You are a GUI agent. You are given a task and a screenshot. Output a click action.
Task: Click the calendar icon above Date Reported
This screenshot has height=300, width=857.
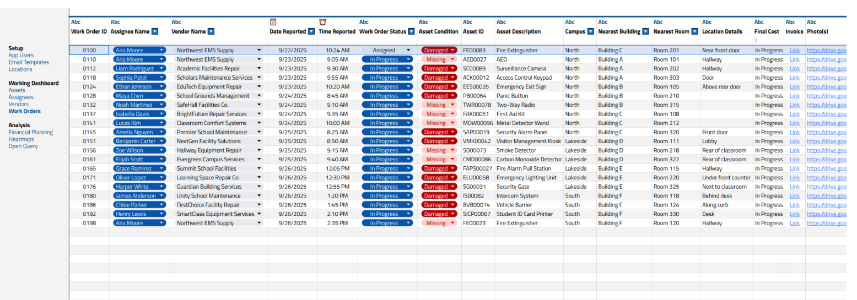coord(273,22)
